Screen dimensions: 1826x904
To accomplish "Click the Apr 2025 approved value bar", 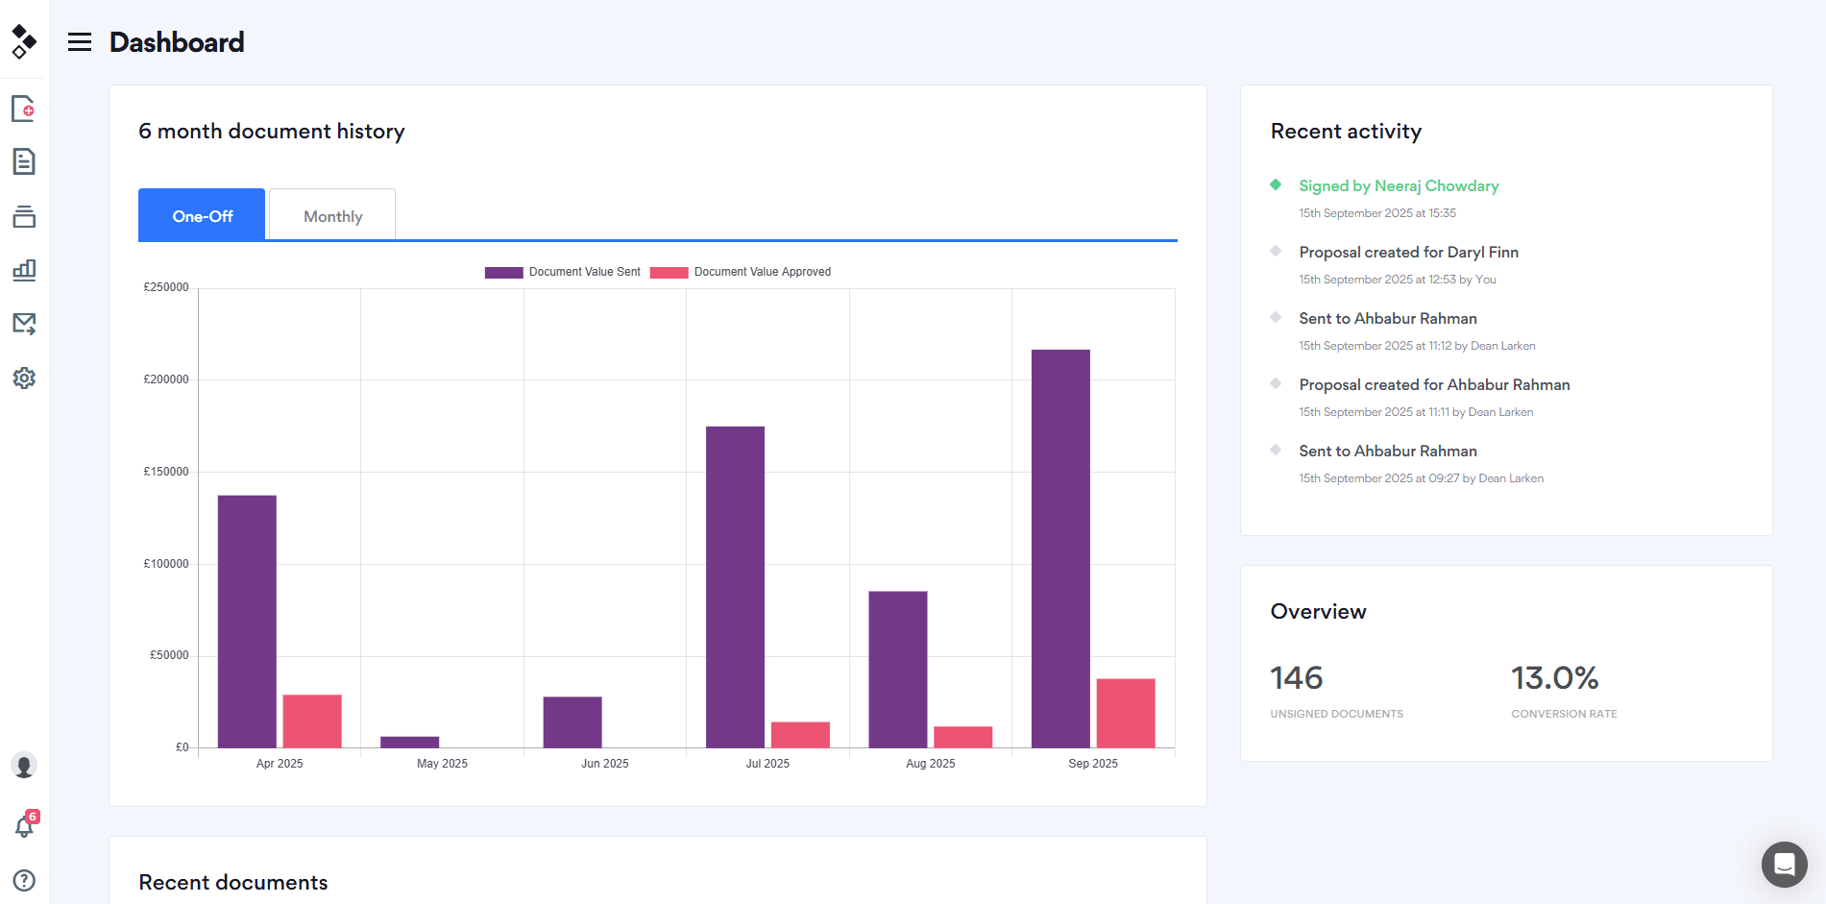I will (x=312, y=721).
